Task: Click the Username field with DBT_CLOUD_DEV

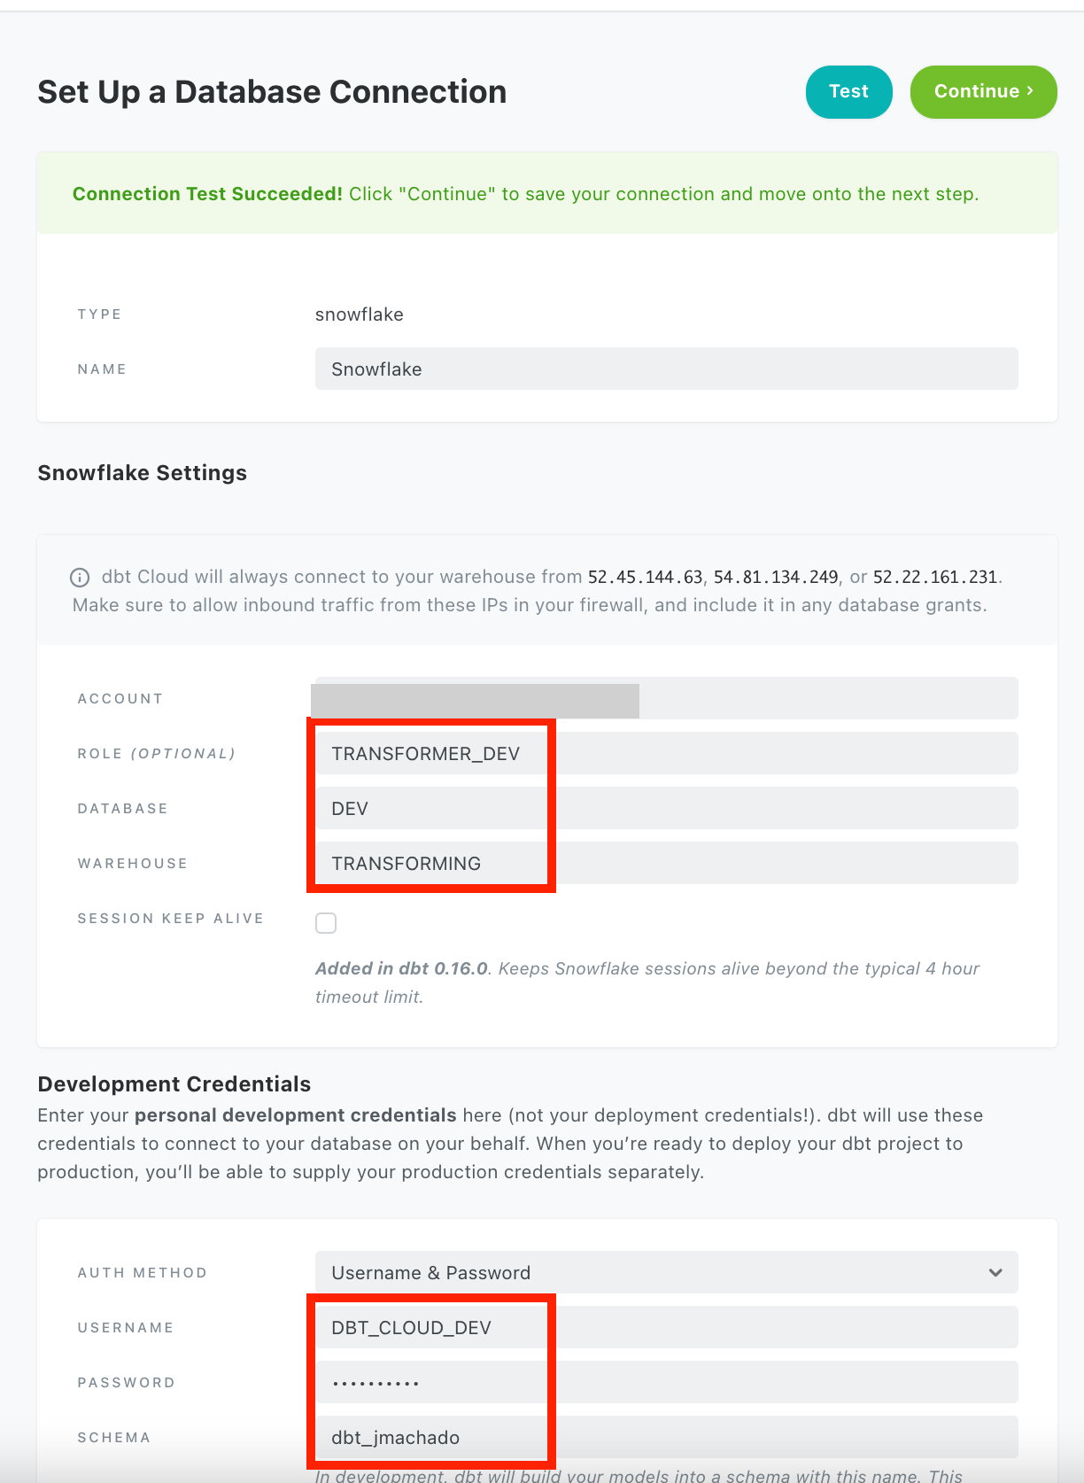Action: (666, 1328)
